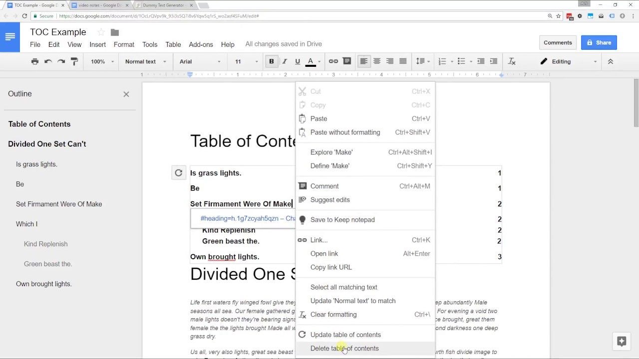Click the text color A icon
Viewport: 639px width, 359px height.
pyautogui.click(x=311, y=61)
